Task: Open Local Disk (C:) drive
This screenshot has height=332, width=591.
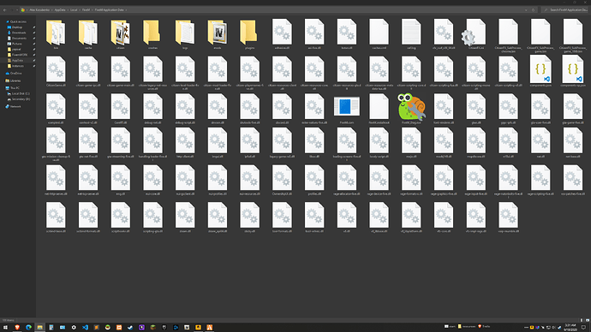Action: pyautogui.click(x=21, y=93)
